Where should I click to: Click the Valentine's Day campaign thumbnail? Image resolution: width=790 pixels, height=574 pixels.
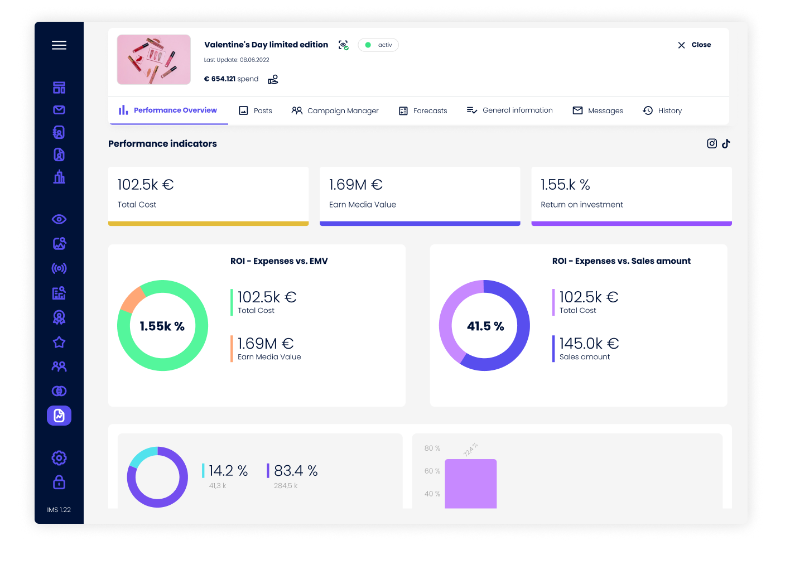coord(153,59)
